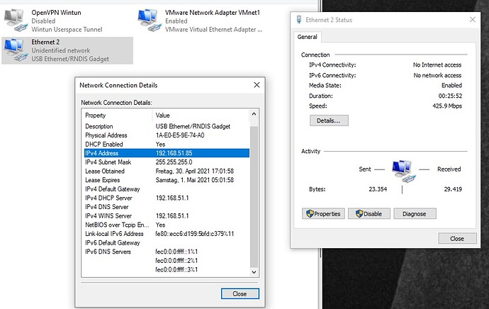Click the 255.255.255.0 value

point(174,162)
